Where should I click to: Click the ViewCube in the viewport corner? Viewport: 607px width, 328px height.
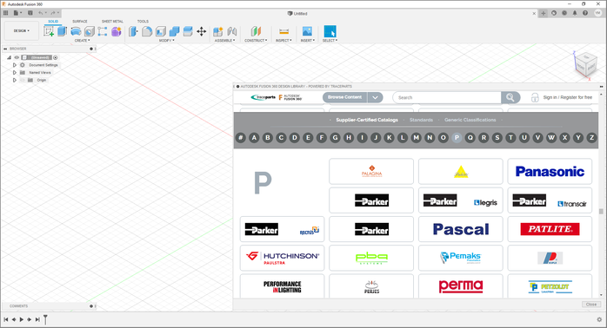coord(585,64)
